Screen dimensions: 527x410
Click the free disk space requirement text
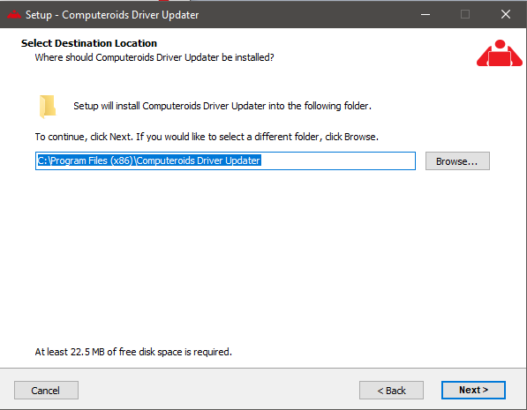pyautogui.click(x=133, y=352)
